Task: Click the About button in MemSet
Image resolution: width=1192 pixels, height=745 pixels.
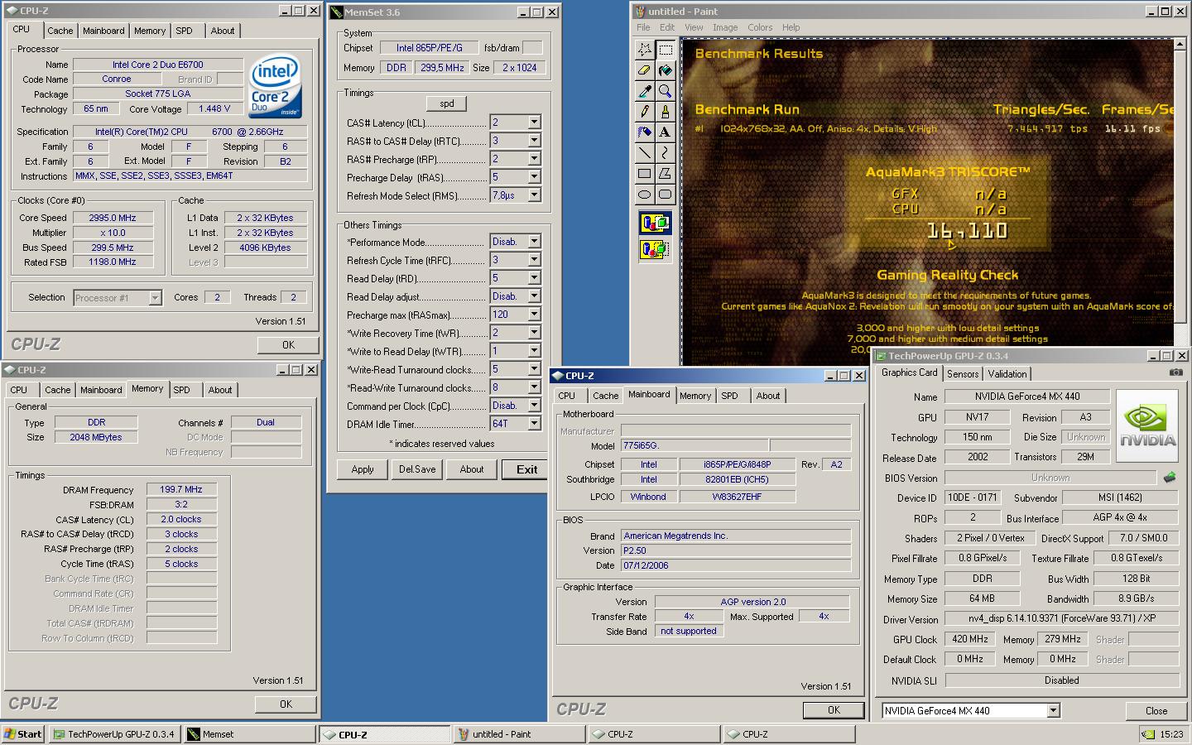Action: (x=472, y=469)
